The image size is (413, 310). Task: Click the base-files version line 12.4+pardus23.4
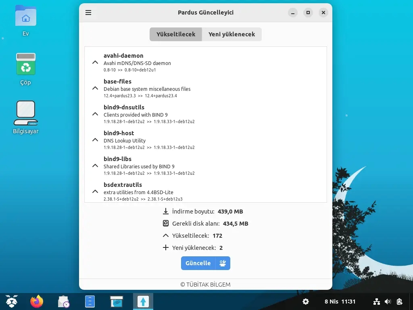(140, 96)
